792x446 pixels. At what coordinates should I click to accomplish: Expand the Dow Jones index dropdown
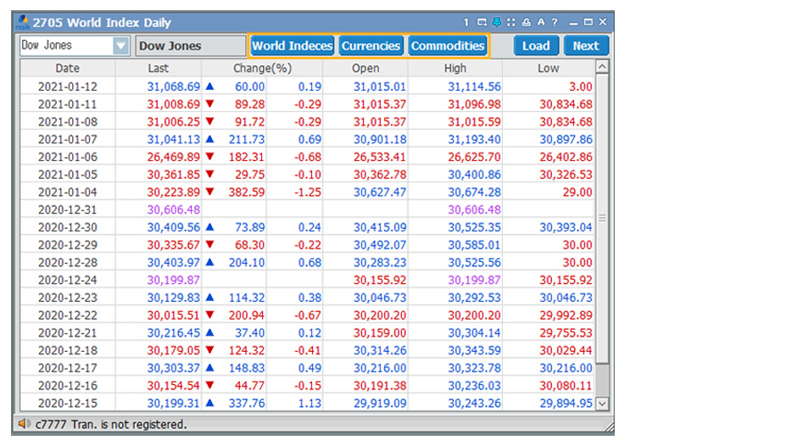[121, 46]
